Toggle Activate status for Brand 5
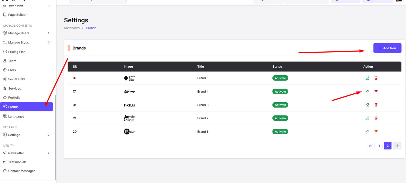The height and width of the screenshot is (183, 406). (x=280, y=78)
